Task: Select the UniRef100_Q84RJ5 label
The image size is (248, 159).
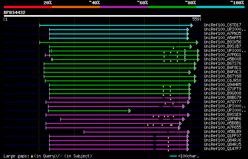Action: coord(222,144)
